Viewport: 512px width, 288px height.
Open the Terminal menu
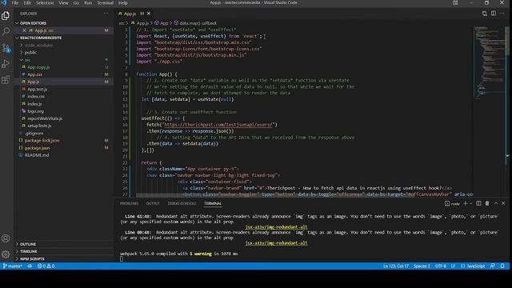point(105,2)
